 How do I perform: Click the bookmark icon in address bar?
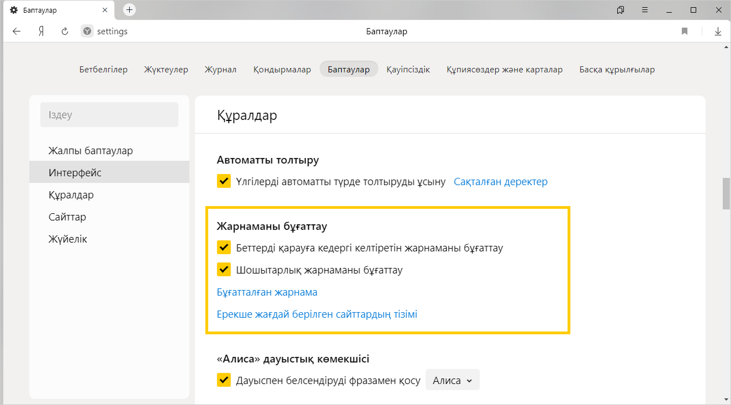[x=685, y=31]
